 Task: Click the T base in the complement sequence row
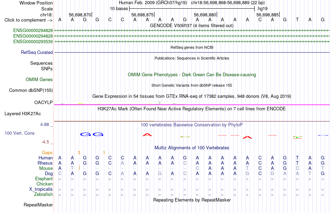(297, 20)
